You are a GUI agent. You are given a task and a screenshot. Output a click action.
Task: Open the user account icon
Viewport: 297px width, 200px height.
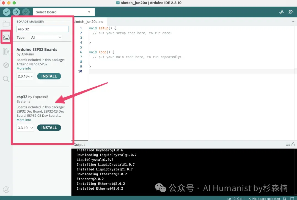(x=6, y=189)
